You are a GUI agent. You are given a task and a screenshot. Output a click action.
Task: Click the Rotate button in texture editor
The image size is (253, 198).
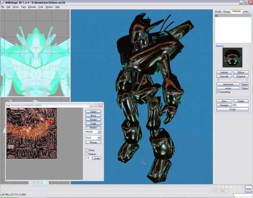(x=93, y=119)
